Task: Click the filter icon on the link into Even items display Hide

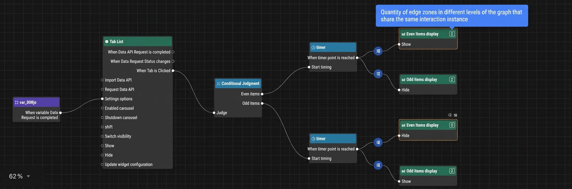Action: click(x=378, y=142)
